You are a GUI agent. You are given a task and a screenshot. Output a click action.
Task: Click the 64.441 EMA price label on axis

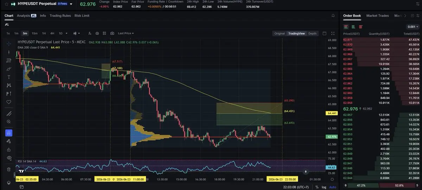[332, 114]
